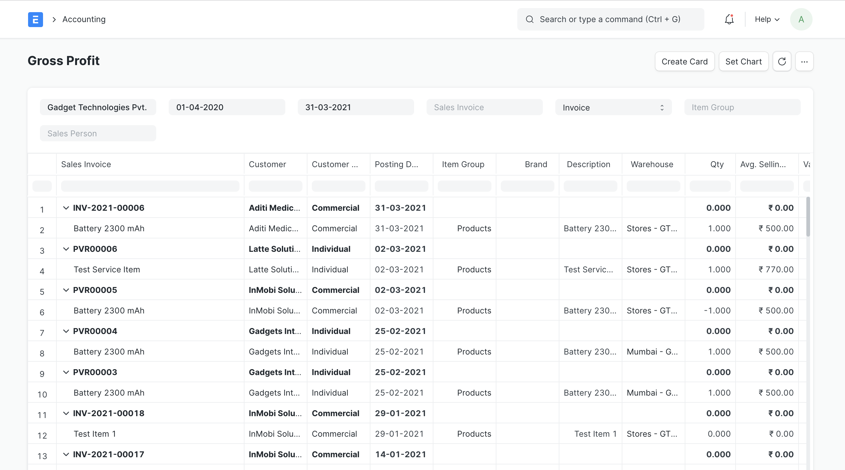
Task: Click the breadcrumb chevron before Accounting
Action: 54,19
